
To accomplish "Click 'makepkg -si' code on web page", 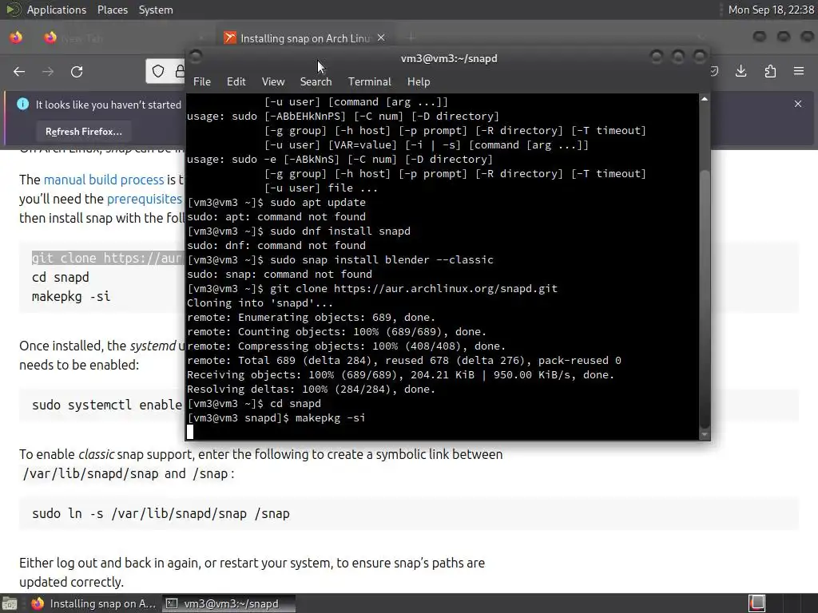I will [71, 297].
